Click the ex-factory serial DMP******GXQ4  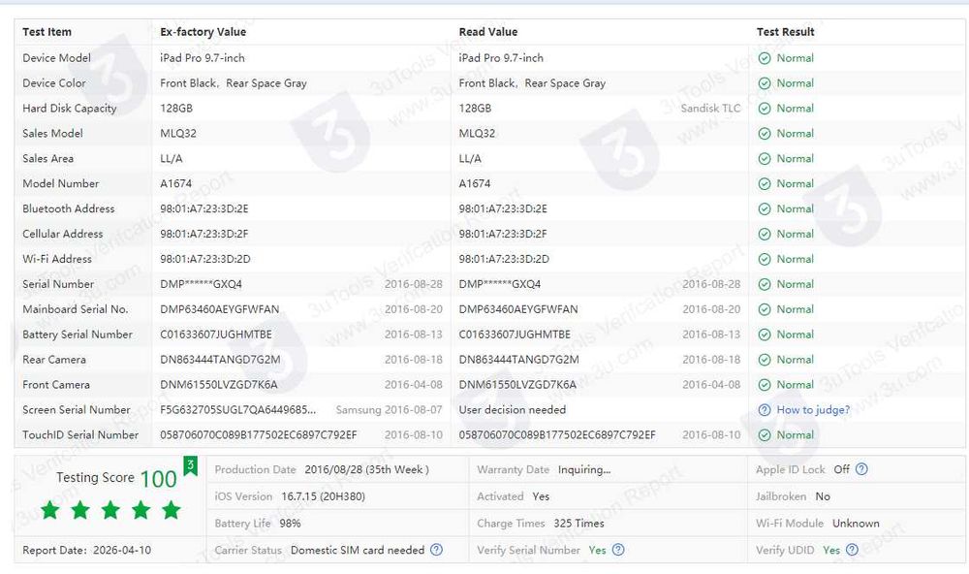[x=201, y=284]
